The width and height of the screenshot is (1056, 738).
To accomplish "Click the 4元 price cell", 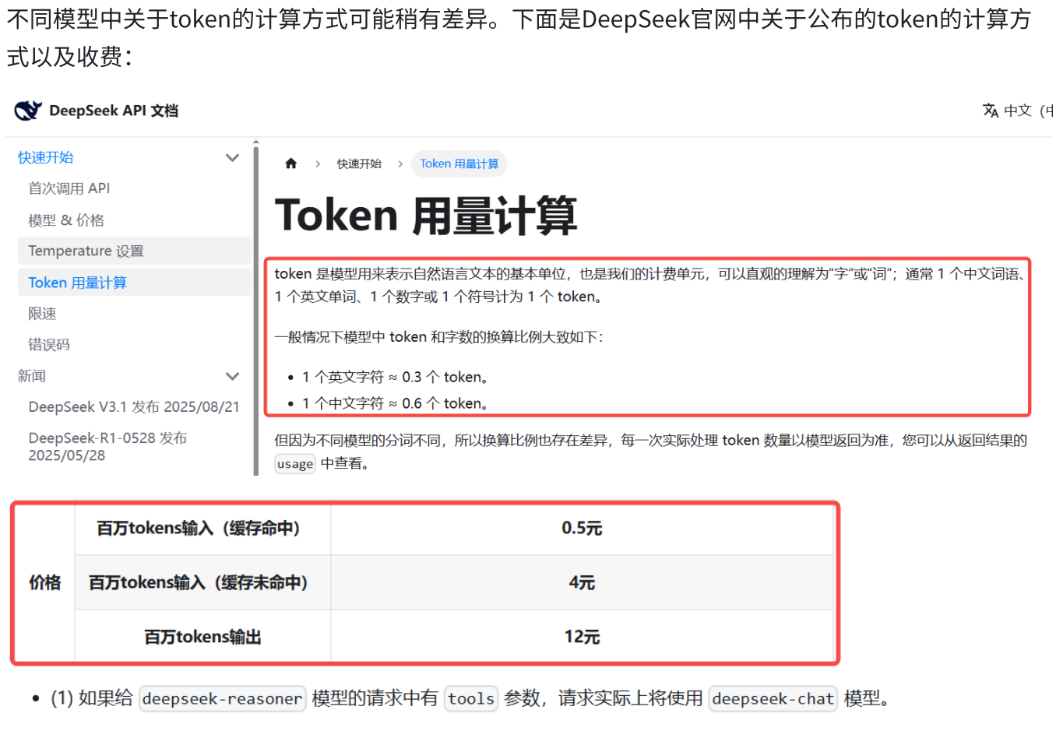I will point(582,582).
